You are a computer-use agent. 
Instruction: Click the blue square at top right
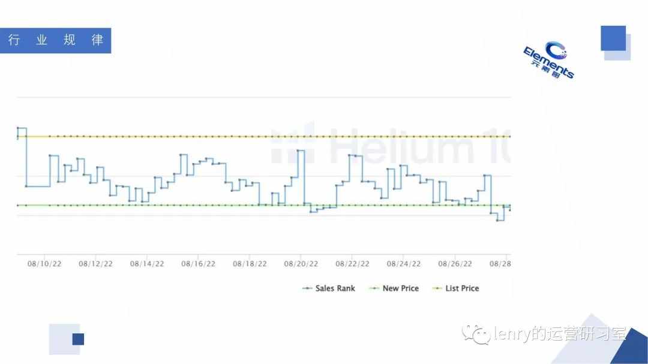(x=613, y=38)
